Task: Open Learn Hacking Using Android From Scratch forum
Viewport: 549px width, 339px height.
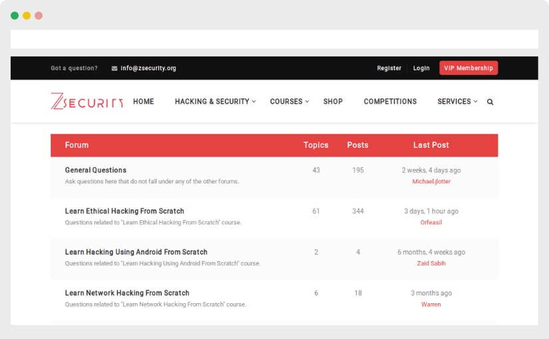Action: [x=136, y=252]
